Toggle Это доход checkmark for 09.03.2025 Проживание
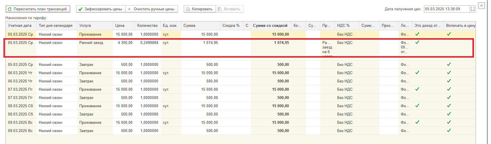 [417, 122]
